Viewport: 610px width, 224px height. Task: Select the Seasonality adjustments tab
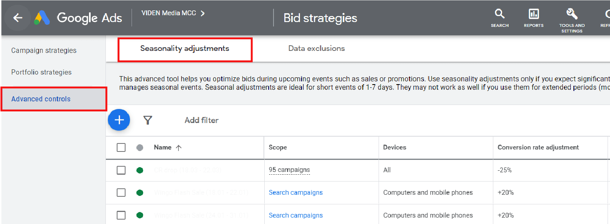point(184,48)
